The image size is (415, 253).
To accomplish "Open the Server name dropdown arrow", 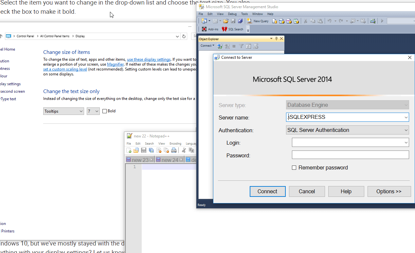I will coord(405,117).
